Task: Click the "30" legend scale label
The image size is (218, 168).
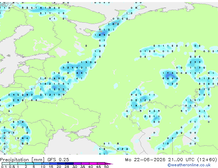Action: click(75, 167)
